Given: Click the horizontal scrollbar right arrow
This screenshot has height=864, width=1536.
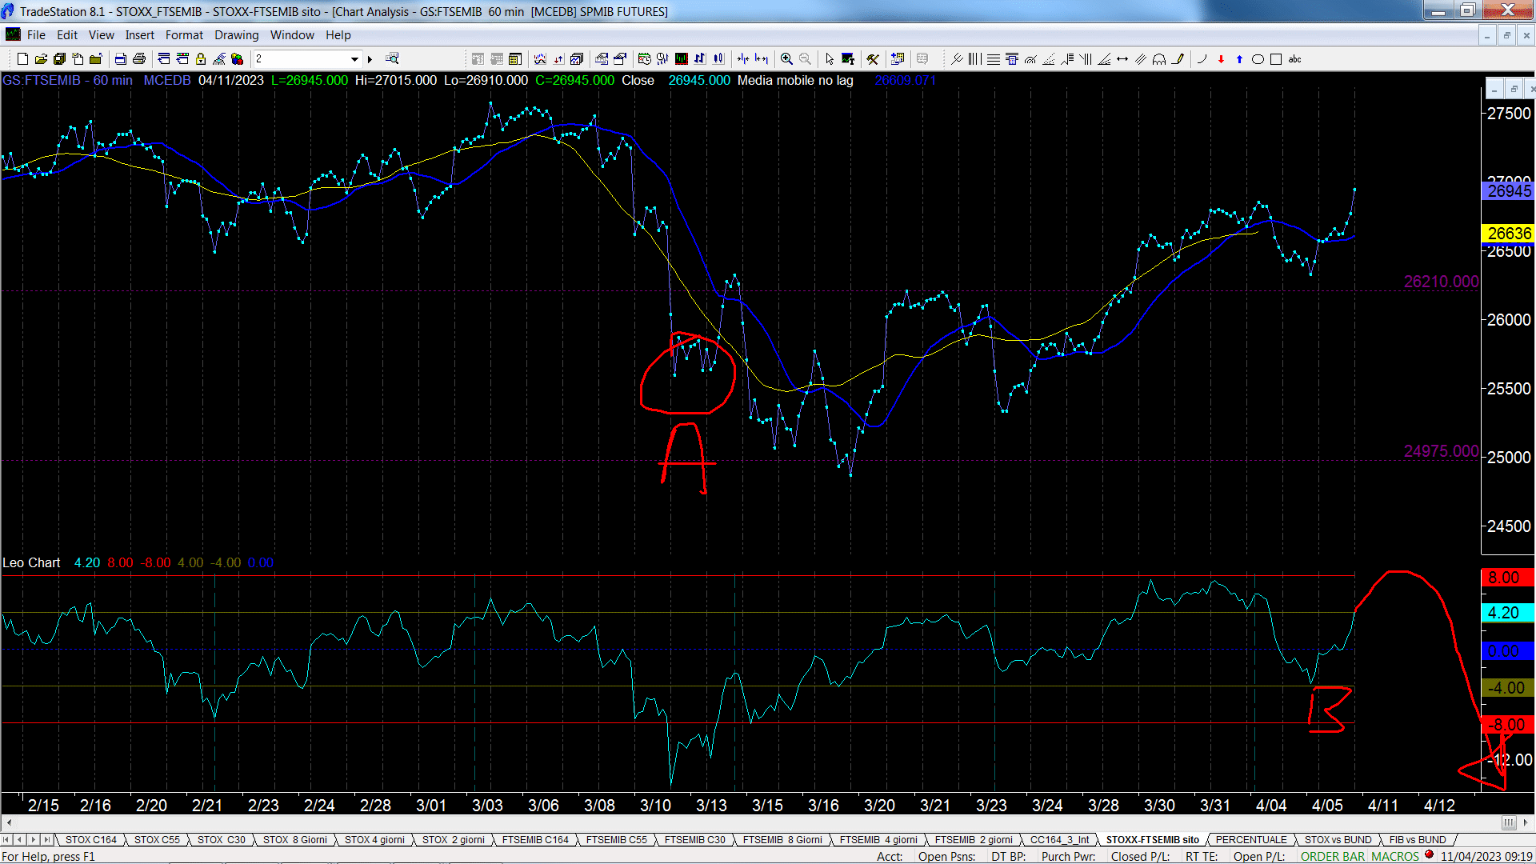Looking at the screenshot, I should pos(1526,822).
